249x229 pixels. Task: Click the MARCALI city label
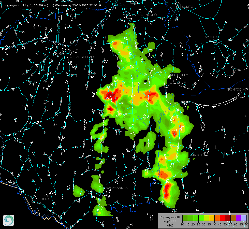point(198,155)
